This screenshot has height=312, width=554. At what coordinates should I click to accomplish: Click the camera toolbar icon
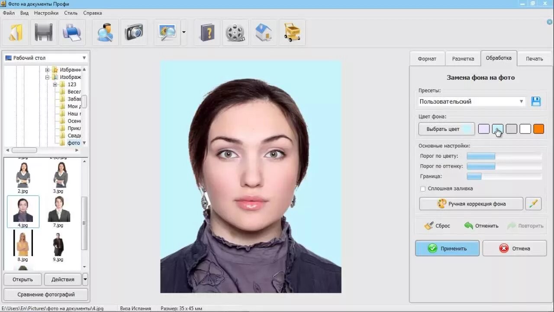pyautogui.click(x=134, y=32)
